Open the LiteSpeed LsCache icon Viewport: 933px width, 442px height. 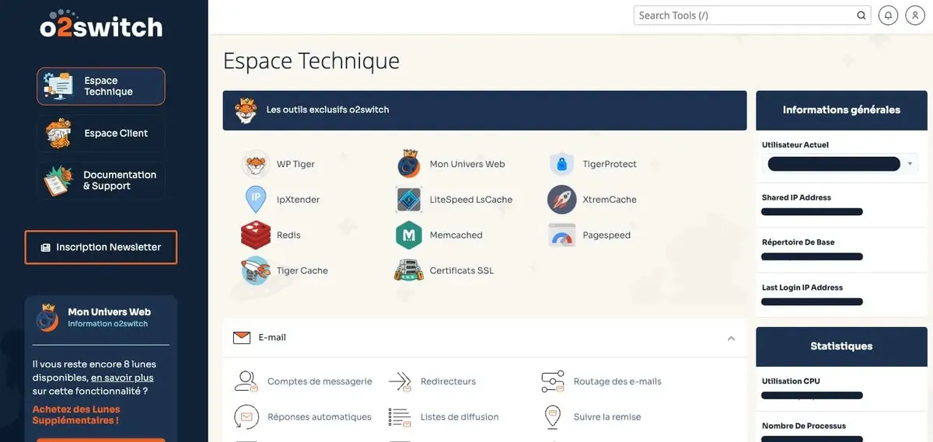pos(408,200)
